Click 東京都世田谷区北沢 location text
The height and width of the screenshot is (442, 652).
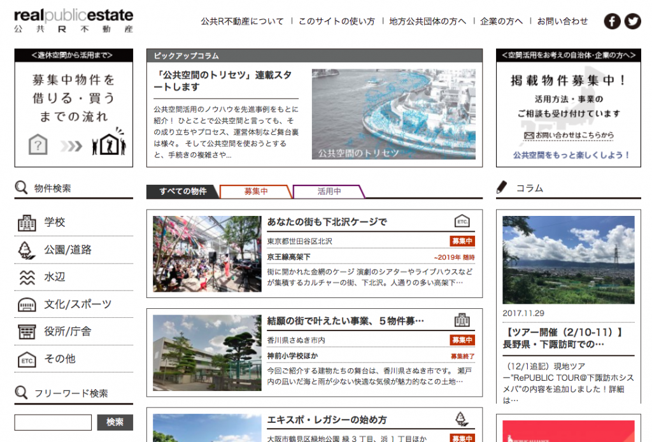click(299, 241)
